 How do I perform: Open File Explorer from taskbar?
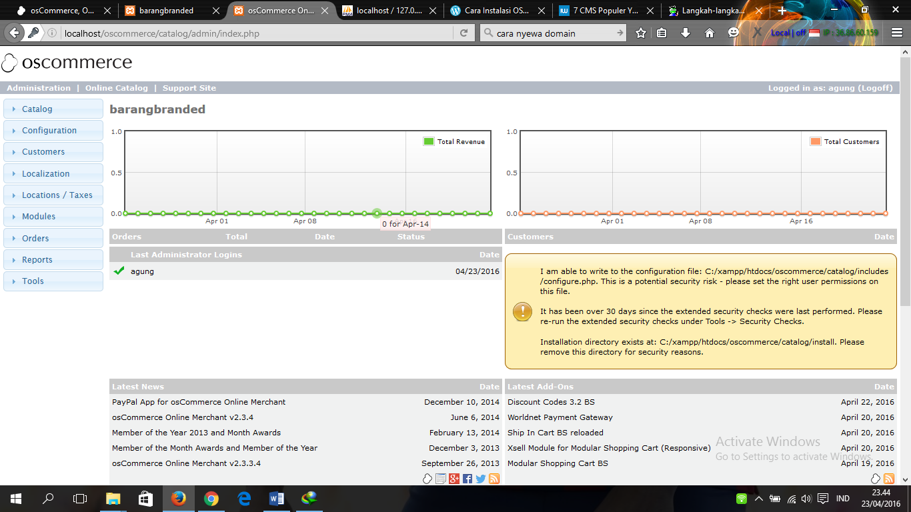[x=113, y=498]
